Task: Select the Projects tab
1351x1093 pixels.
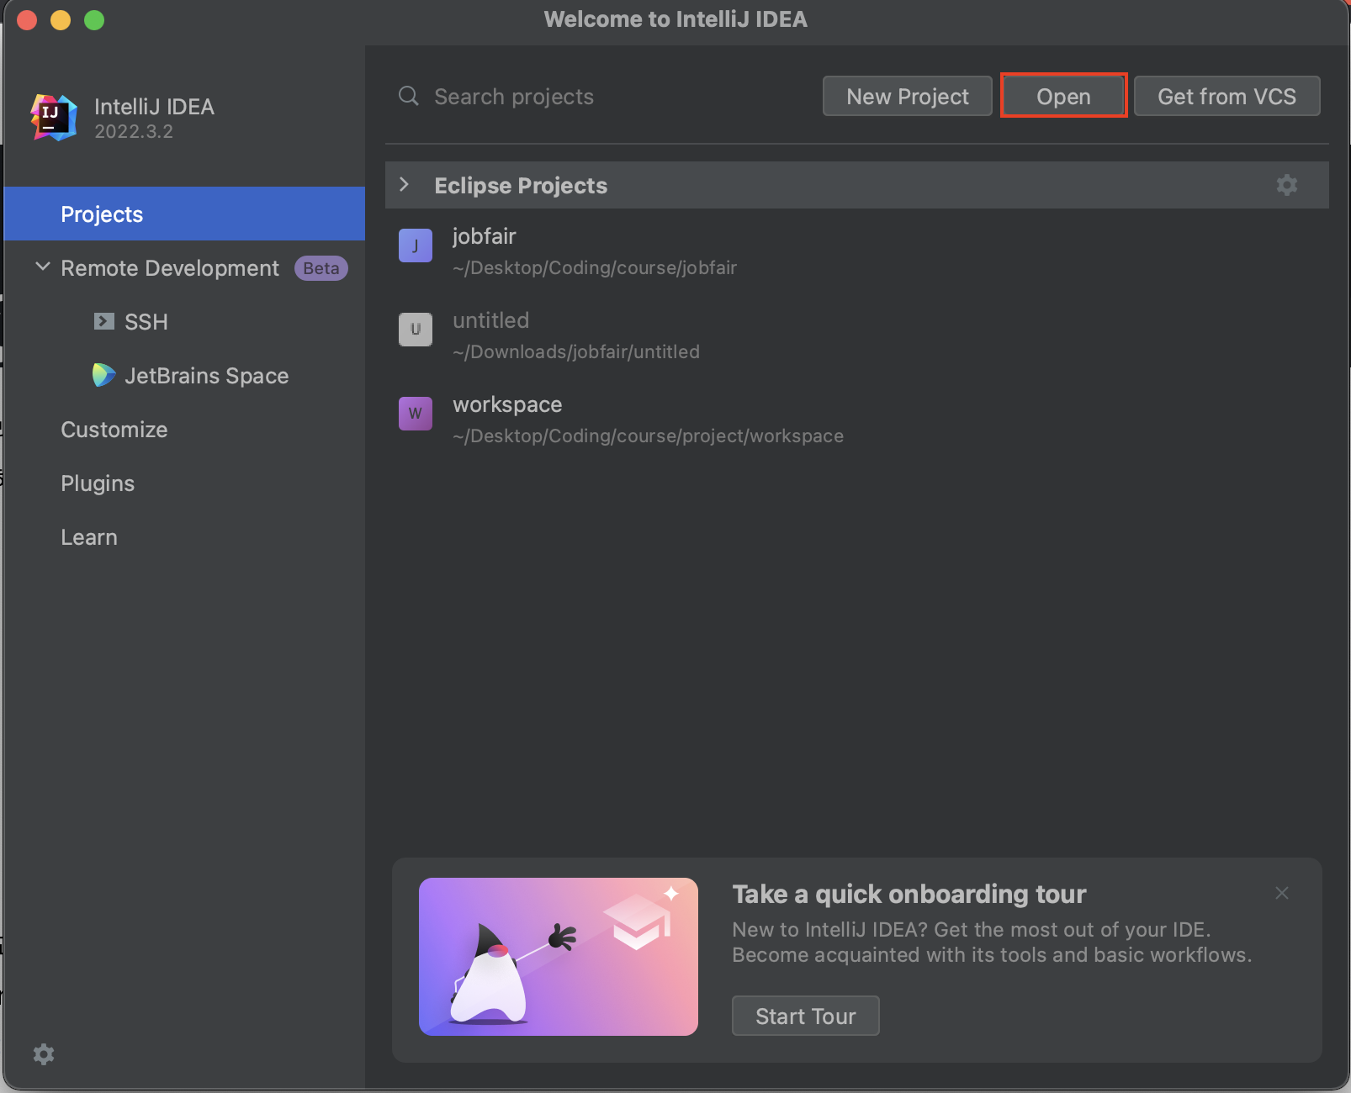Action: tap(184, 214)
